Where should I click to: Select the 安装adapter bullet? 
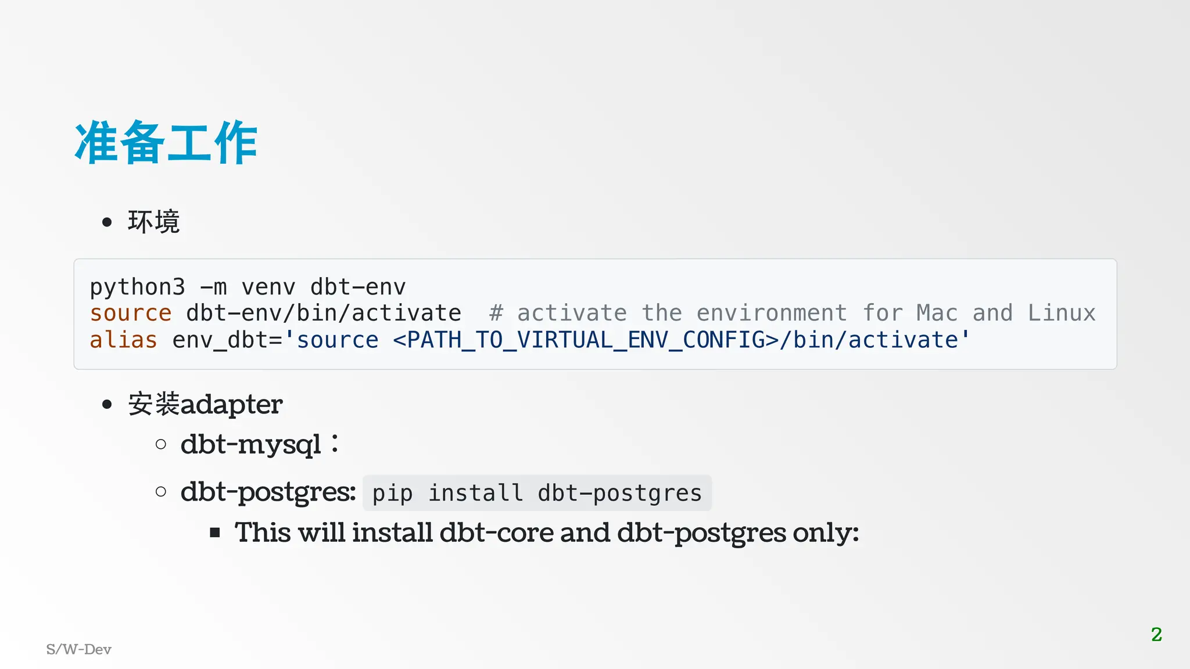click(x=205, y=404)
